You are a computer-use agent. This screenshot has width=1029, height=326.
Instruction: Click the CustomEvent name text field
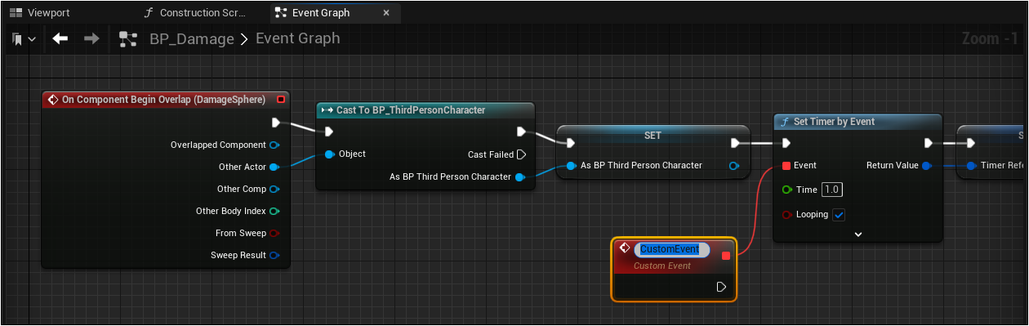(x=671, y=249)
